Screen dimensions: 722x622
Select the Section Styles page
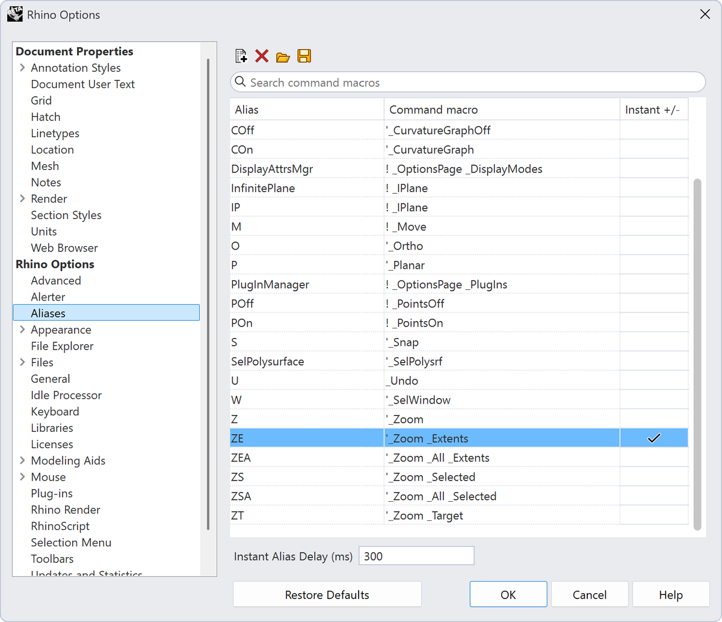click(x=66, y=215)
